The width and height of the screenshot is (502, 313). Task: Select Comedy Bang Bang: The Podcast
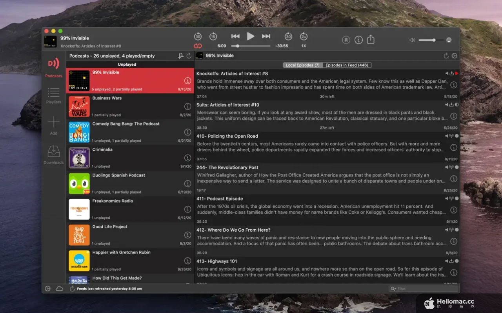(x=130, y=132)
